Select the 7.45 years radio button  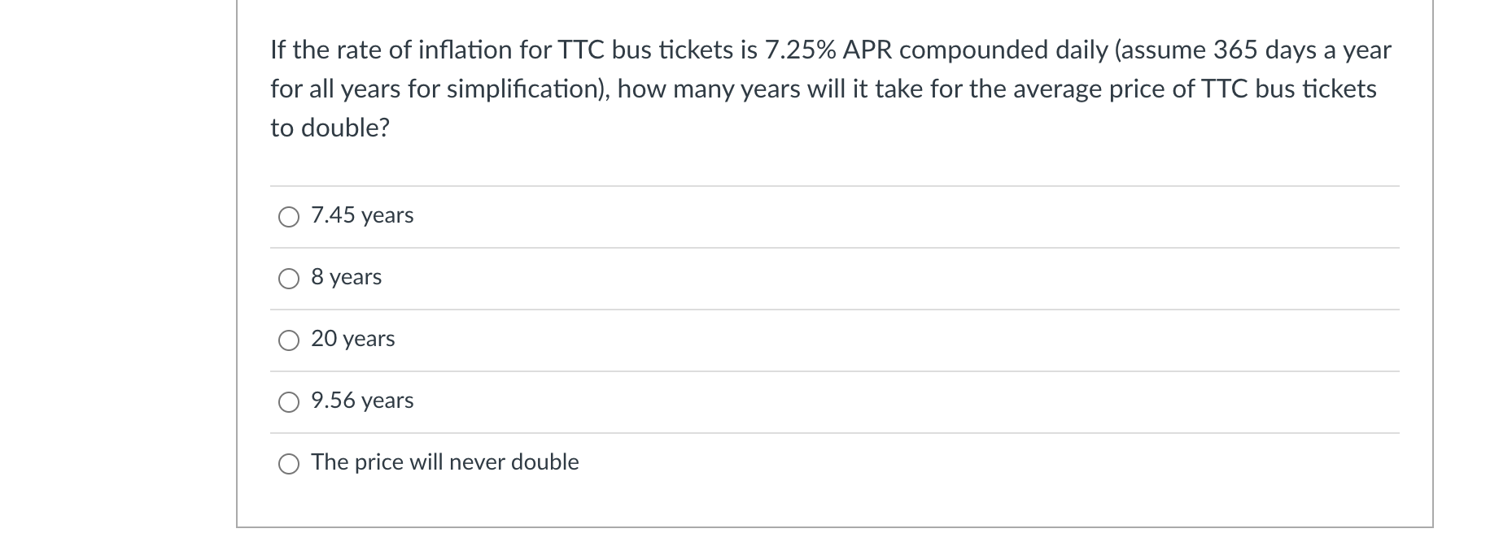pos(289,217)
